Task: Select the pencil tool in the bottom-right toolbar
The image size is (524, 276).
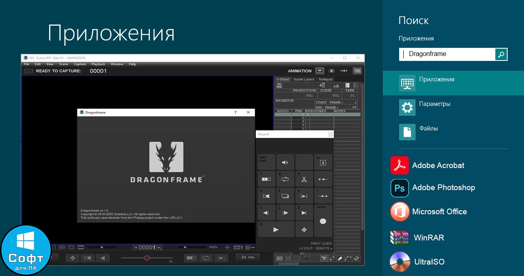Action: pos(332,258)
